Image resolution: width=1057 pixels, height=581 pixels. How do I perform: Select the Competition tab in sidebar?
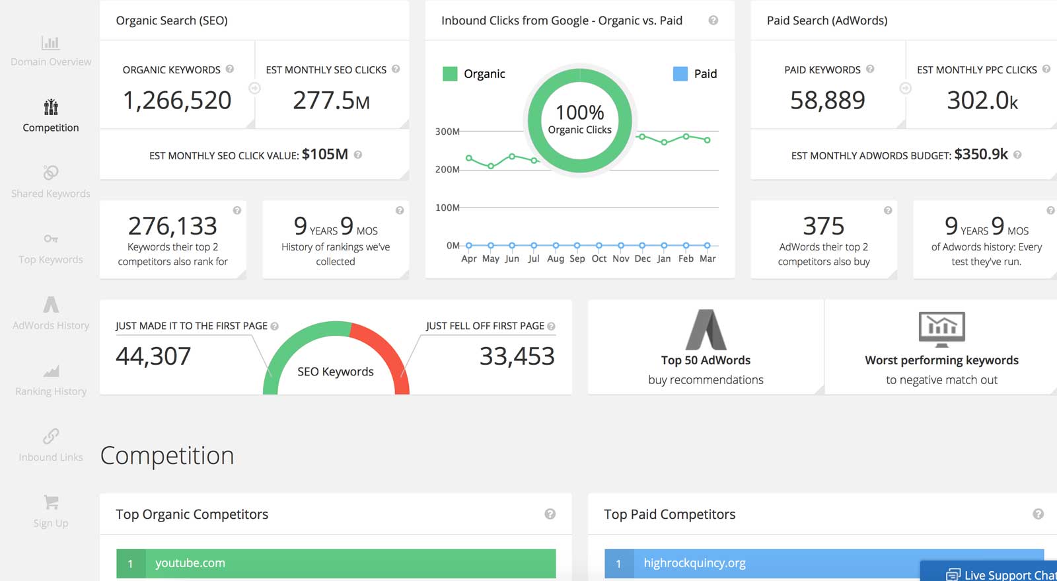tap(51, 116)
